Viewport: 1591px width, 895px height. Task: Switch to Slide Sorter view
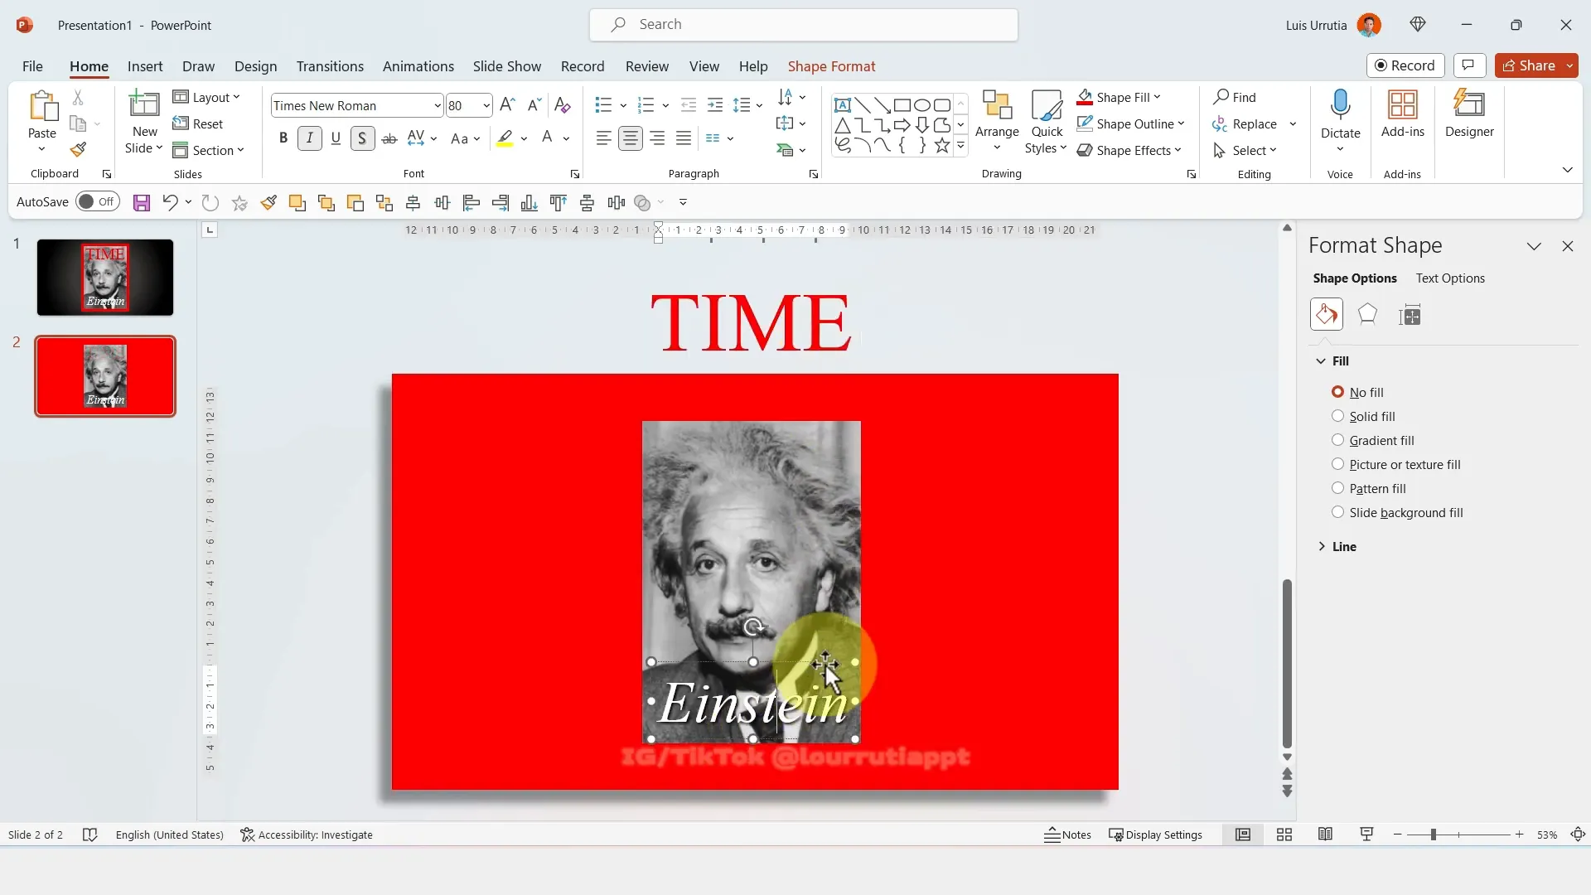[x=1284, y=835]
